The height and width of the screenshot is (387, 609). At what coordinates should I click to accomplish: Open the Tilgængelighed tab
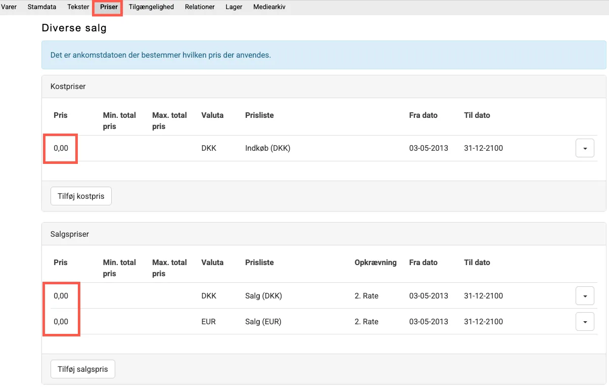[151, 7]
